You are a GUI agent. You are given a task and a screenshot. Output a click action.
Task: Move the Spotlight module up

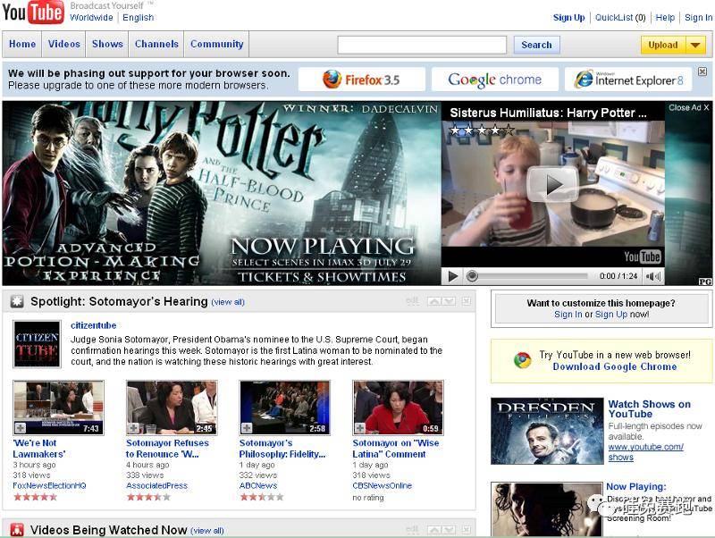434,301
